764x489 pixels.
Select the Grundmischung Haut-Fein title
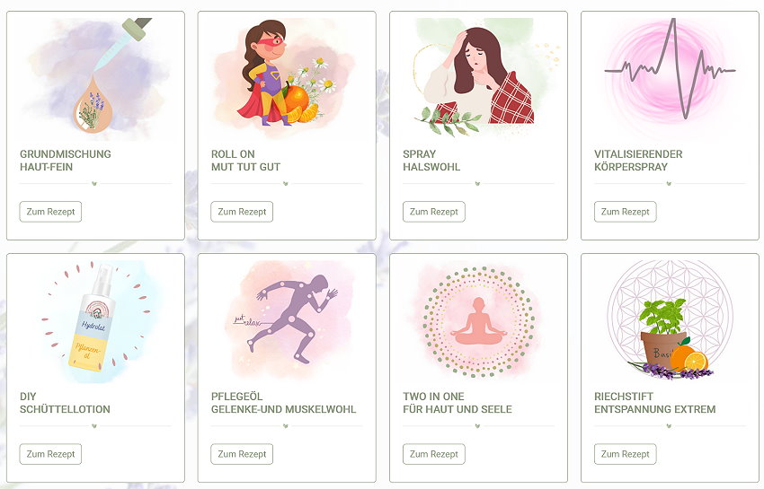(66, 161)
